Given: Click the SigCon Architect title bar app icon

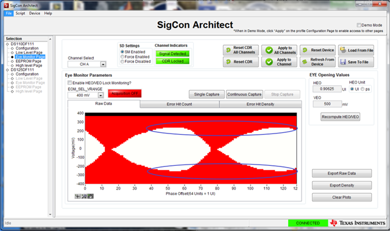Looking at the screenshot, I should click(x=7, y=5).
